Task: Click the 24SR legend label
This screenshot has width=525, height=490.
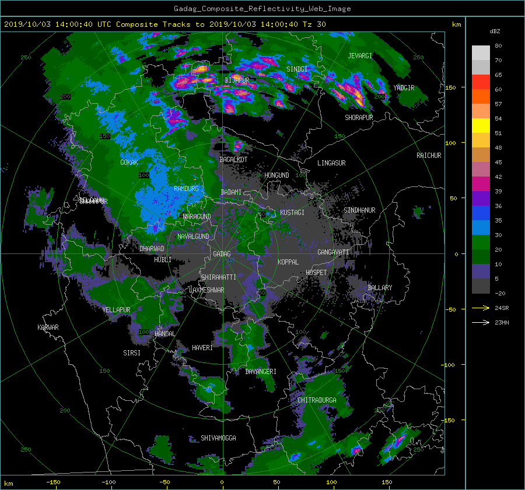Action: click(502, 308)
